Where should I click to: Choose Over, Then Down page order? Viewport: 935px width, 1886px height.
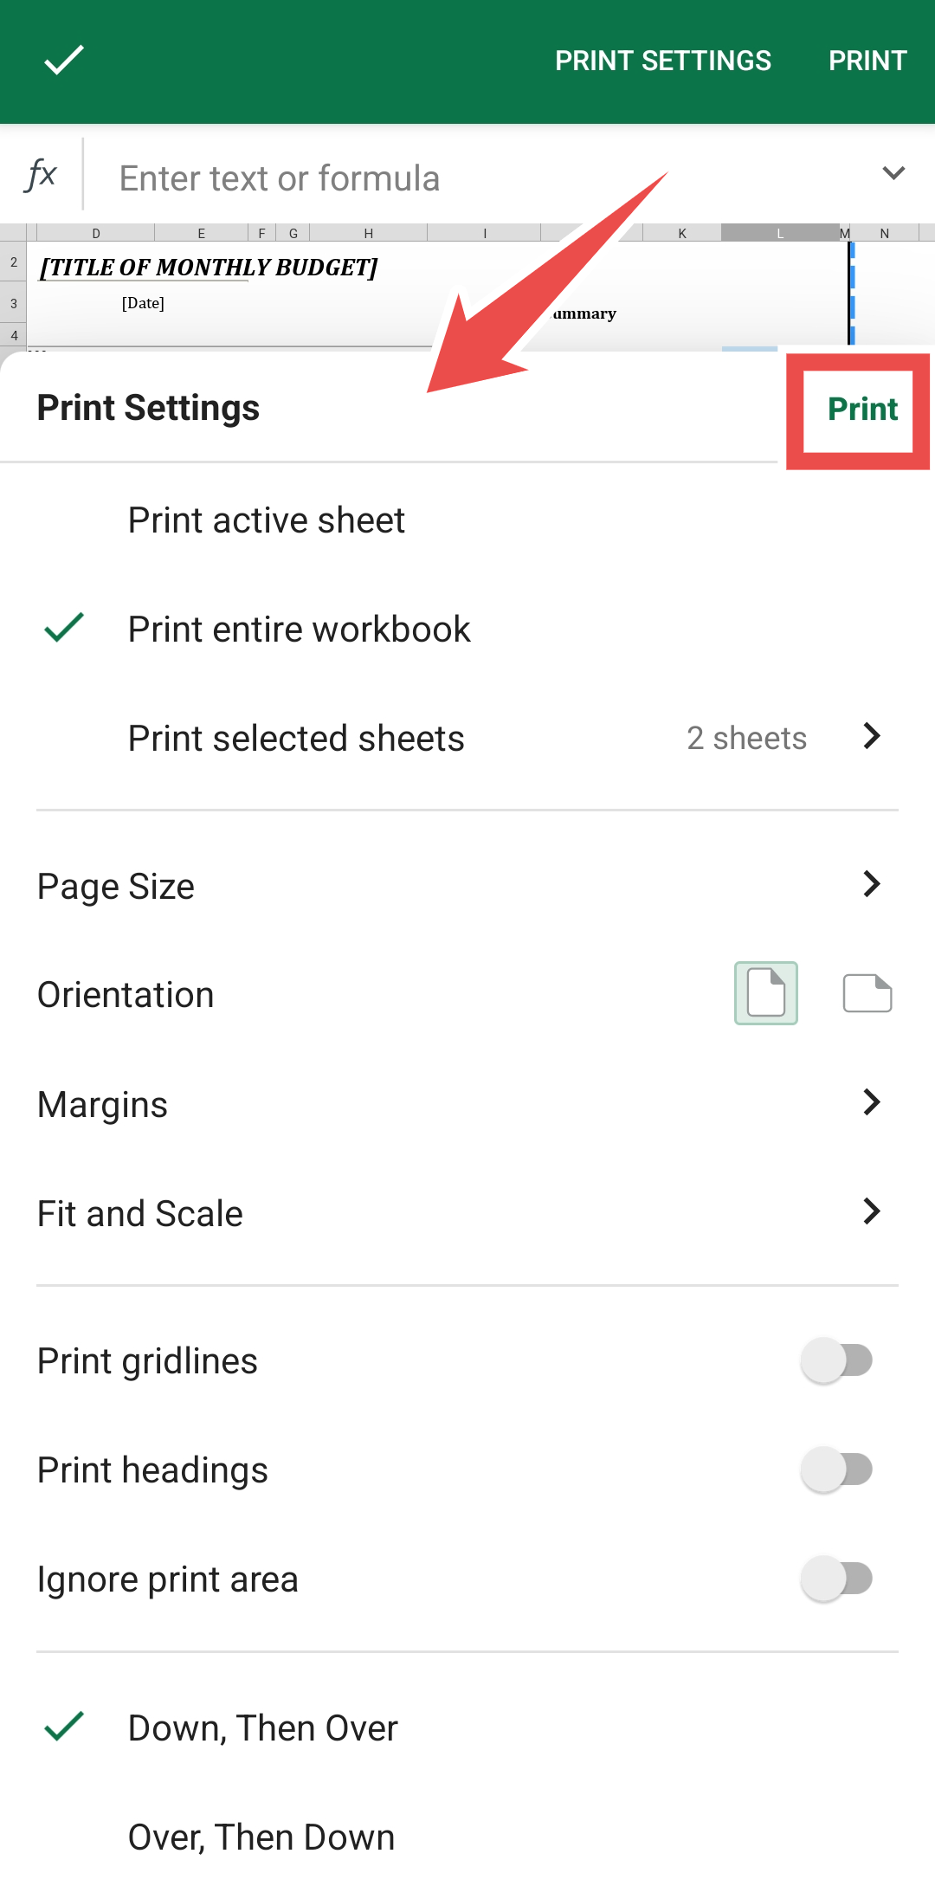tap(467, 1837)
